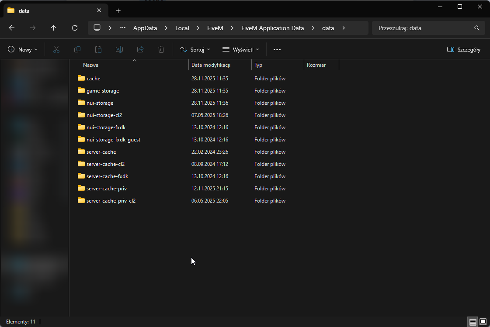Switch to large icons view at bottom right

click(x=483, y=322)
